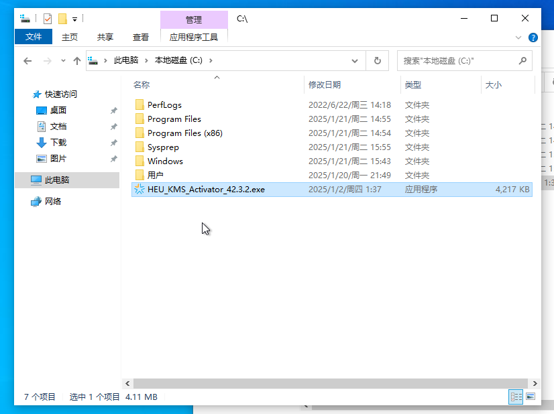Switch to details view layout

(x=516, y=397)
